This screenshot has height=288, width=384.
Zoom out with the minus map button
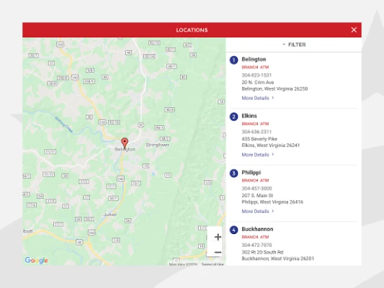218,252
